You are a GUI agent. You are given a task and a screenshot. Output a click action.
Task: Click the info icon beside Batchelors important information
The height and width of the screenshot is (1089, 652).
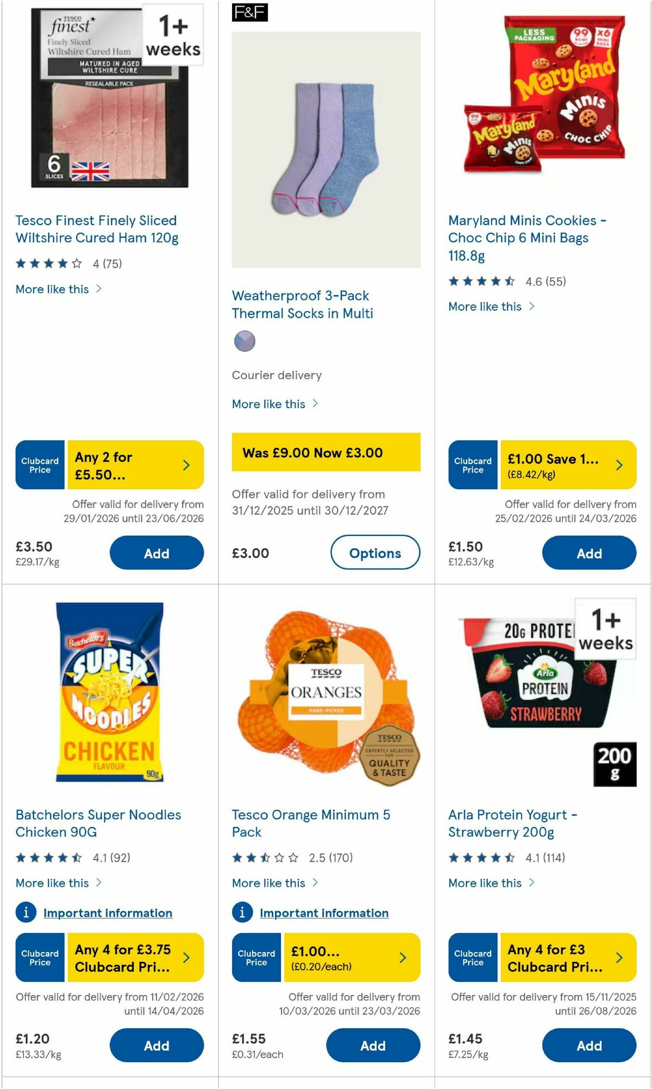tap(26, 913)
